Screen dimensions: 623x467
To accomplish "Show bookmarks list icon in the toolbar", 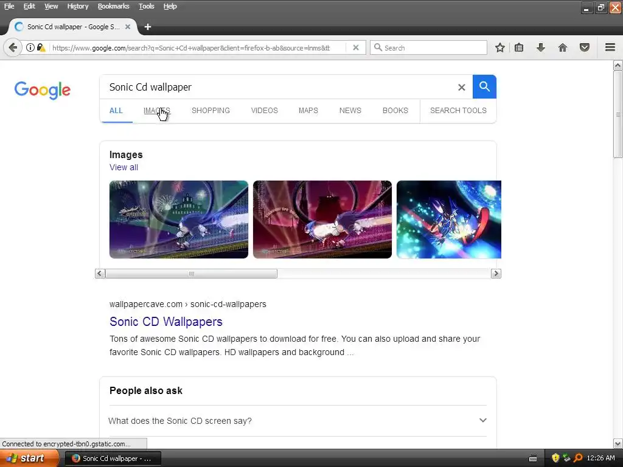I will pyautogui.click(x=519, y=47).
